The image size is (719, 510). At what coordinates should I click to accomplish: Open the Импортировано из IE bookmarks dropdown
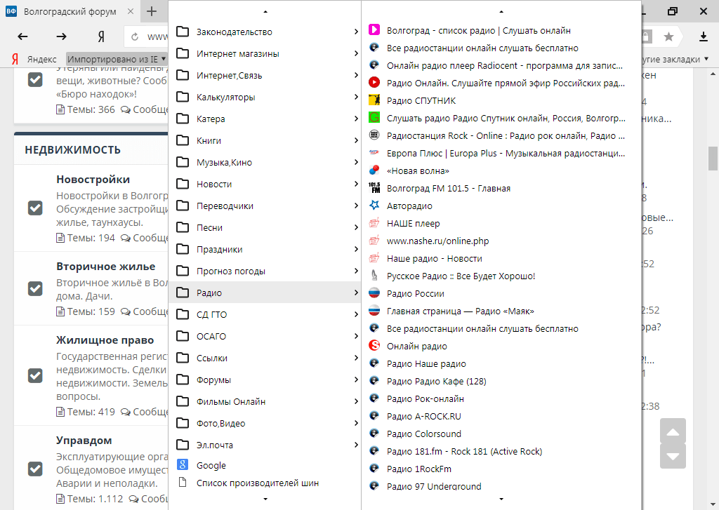[x=117, y=59]
